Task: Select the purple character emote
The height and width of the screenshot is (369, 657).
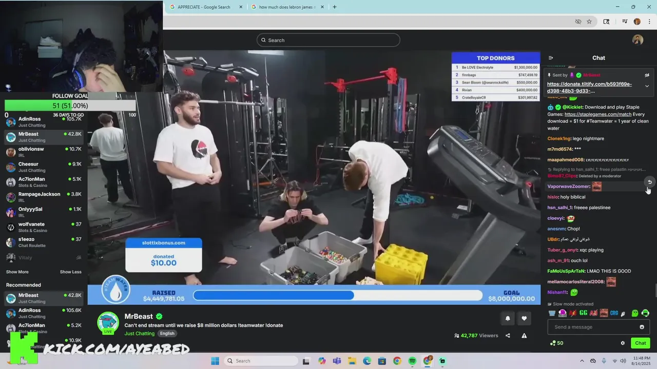Action: [563, 313]
